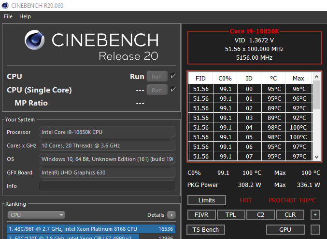
Task: Click the Core i9-10850K heading
Action: pos(255,31)
